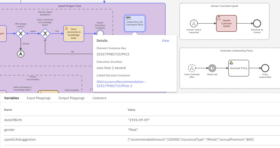This screenshot has height=148, width=280.
Task: Click the Determine Life Insurance Recs task
Action: tap(135, 23)
